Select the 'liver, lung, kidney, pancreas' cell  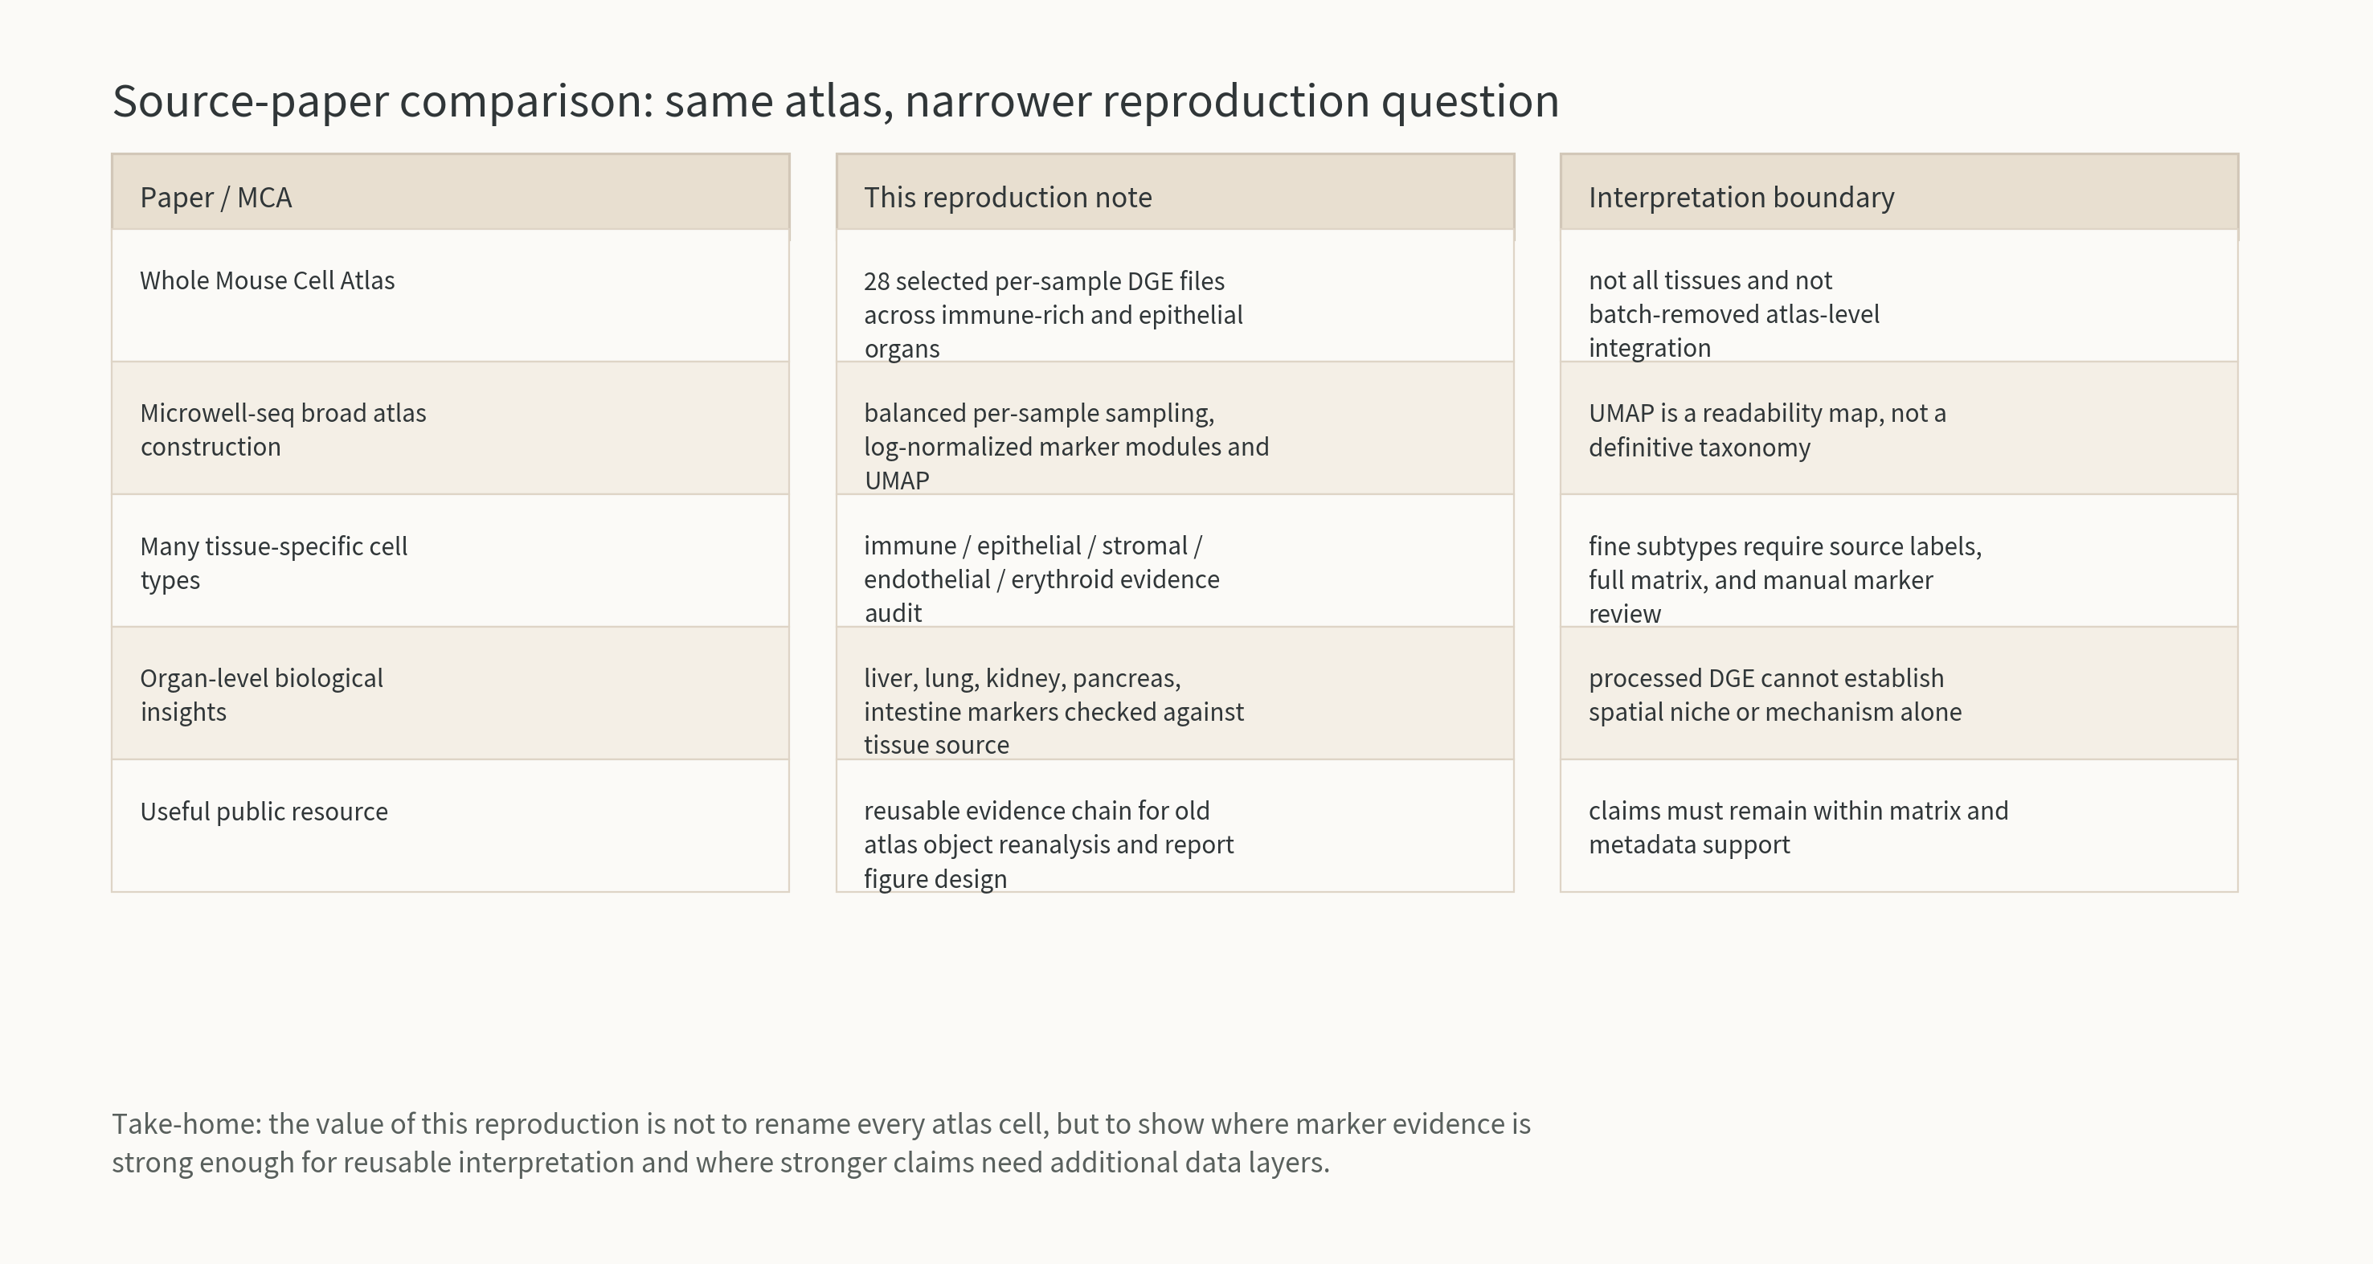pos(1175,693)
